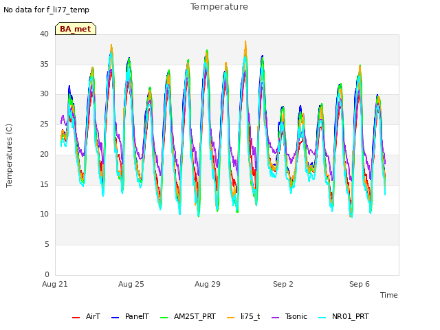Click the red AirT color swatch
The image size is (440, 330).
(76, 318)
